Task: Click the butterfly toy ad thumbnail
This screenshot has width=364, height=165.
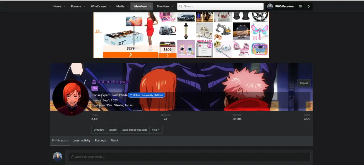Action: 260,31
